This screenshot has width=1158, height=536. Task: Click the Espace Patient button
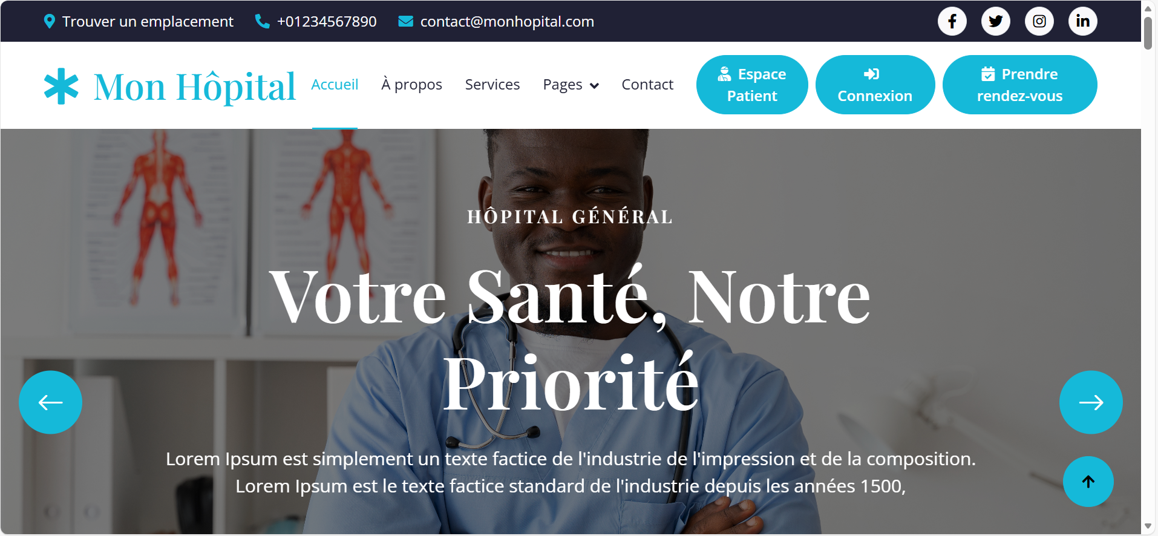(x=752, y=85)
